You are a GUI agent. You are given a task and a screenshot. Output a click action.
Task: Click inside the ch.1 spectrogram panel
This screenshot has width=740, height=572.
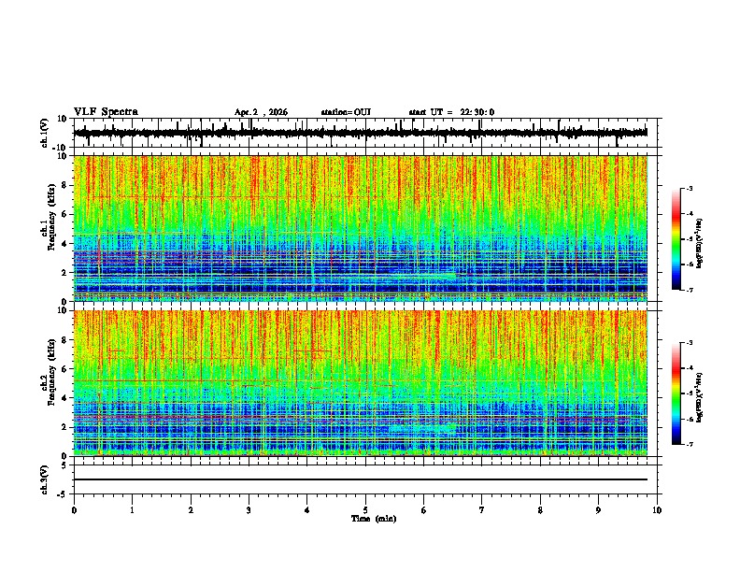361,228
